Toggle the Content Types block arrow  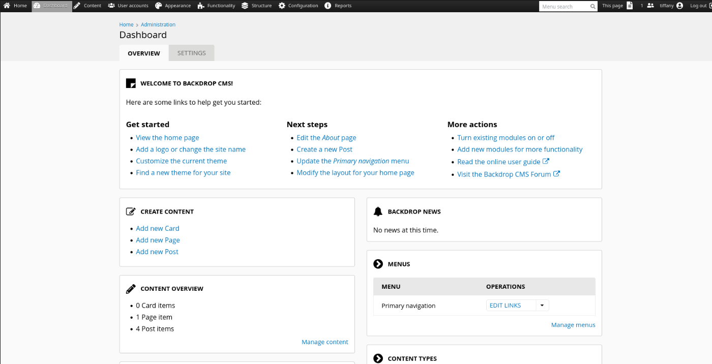[378, 358]
